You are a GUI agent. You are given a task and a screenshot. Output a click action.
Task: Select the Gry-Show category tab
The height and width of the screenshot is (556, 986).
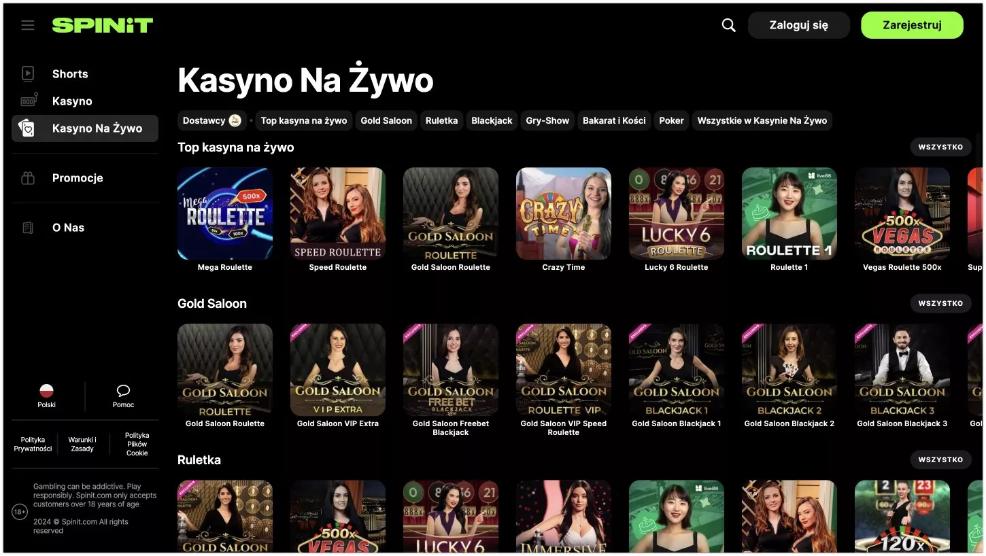547,120
